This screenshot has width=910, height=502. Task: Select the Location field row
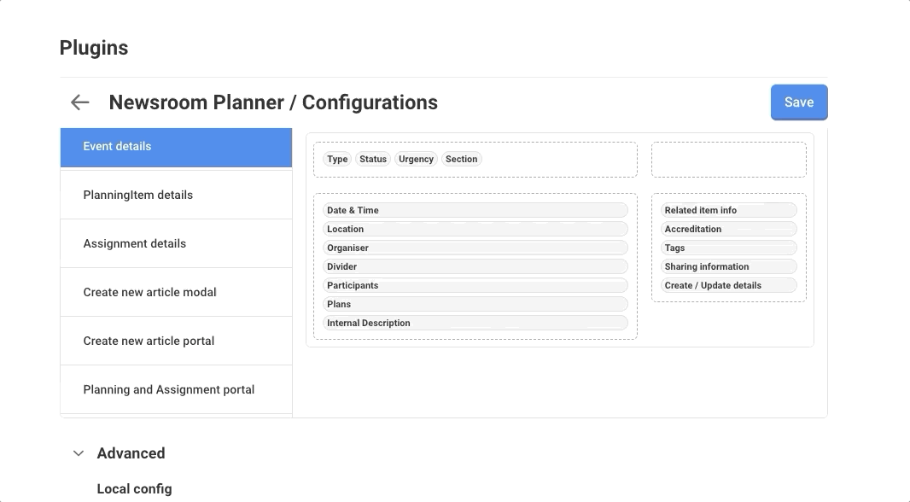(475, 229)
